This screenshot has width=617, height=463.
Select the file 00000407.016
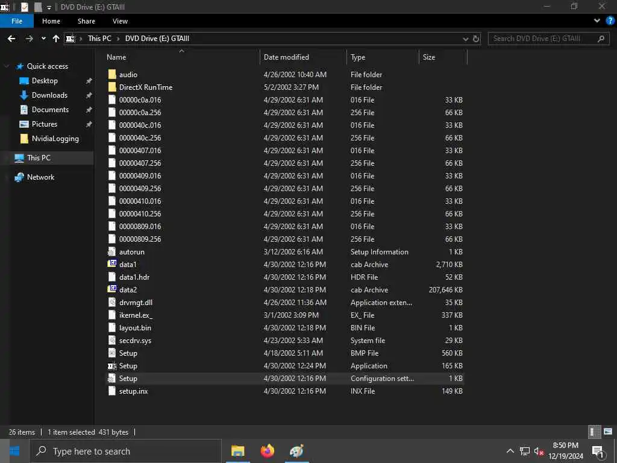(140, 150)
